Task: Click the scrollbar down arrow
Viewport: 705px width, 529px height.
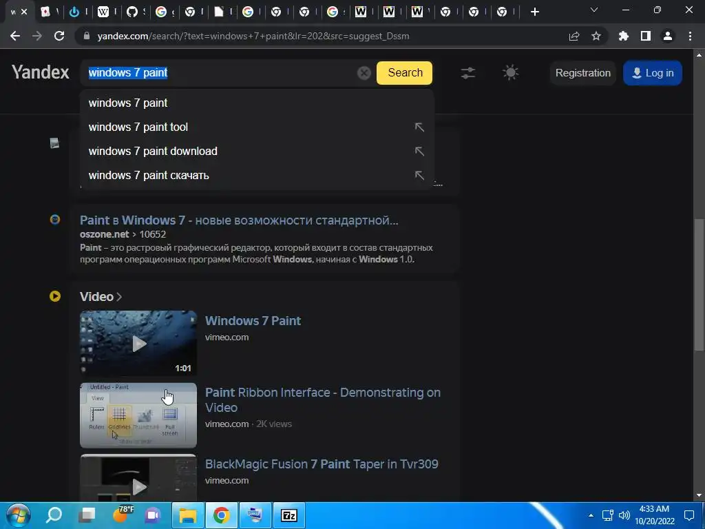Action: coord(699,495)
